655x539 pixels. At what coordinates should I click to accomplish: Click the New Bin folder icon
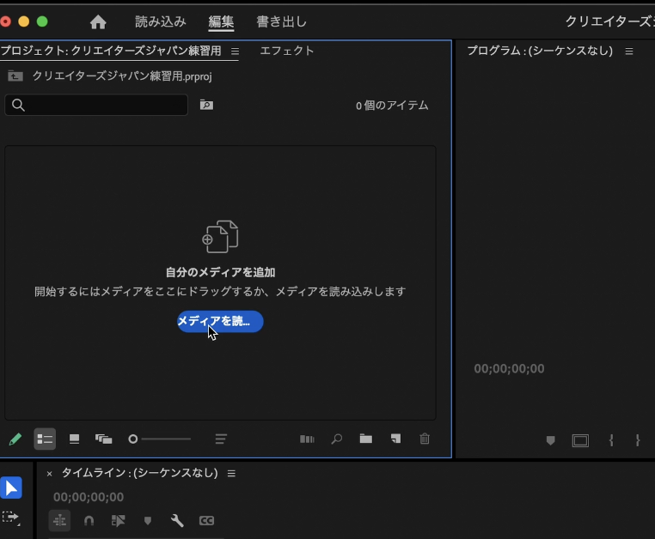pyautogui.click(x=366, y=439)
